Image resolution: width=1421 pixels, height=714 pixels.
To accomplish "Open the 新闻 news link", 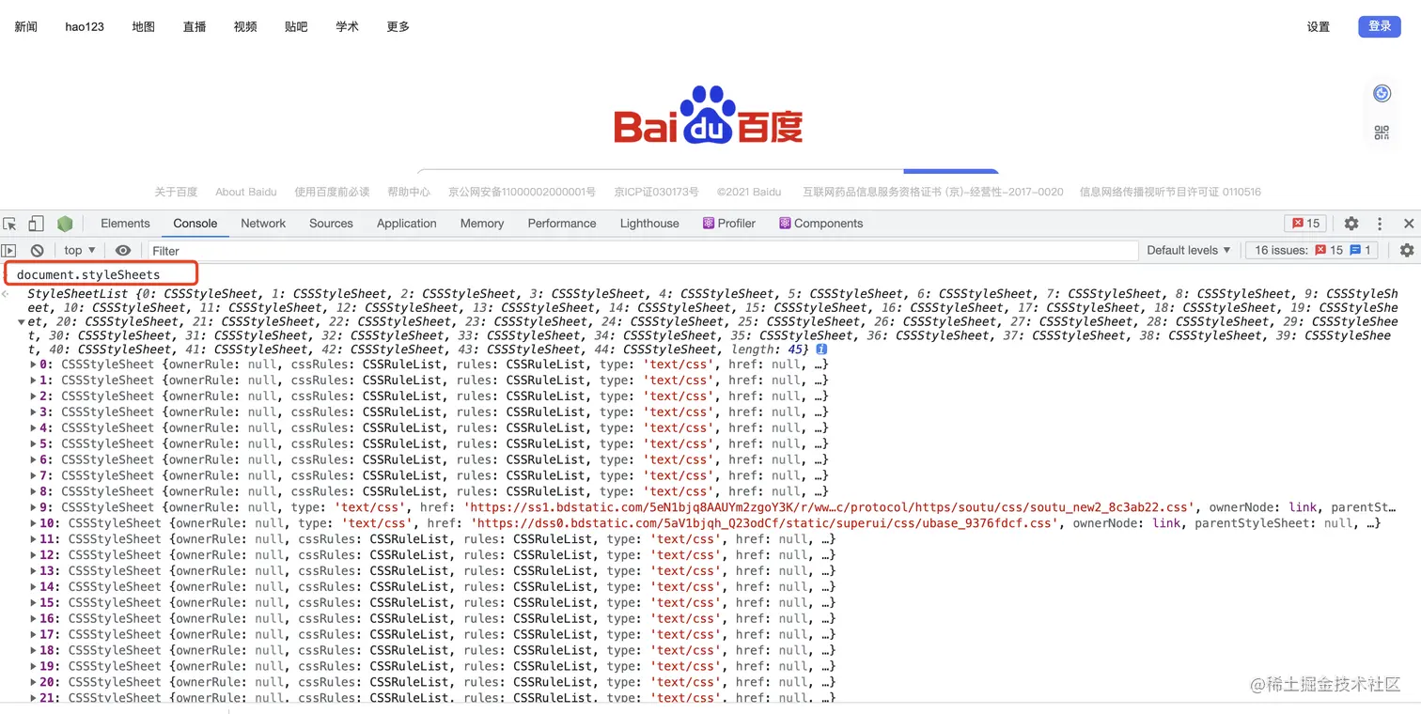I will pos(25,27).
